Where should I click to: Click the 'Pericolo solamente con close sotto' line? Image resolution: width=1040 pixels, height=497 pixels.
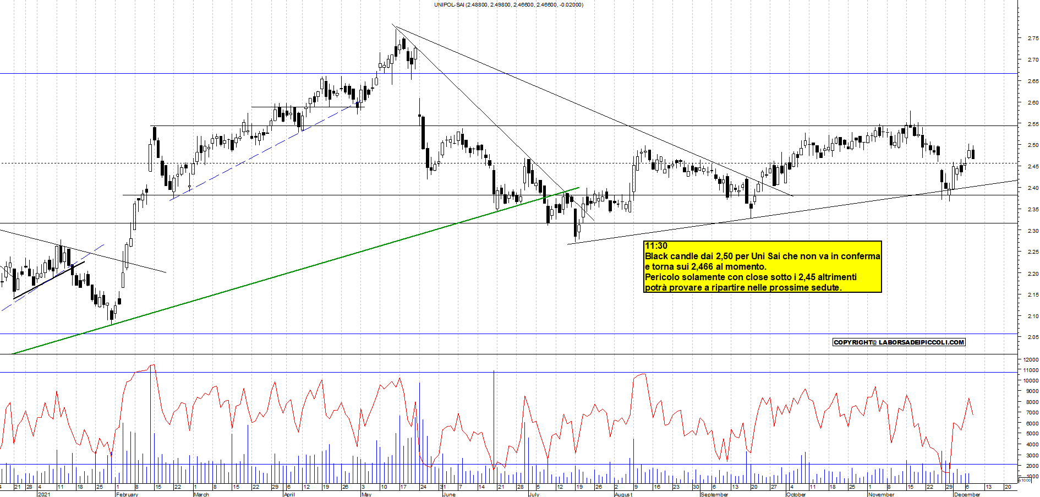coord(751,277)
